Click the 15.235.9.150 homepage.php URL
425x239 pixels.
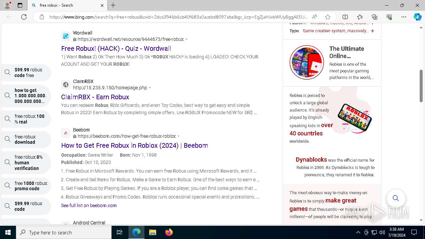click(x=110, y=88)
